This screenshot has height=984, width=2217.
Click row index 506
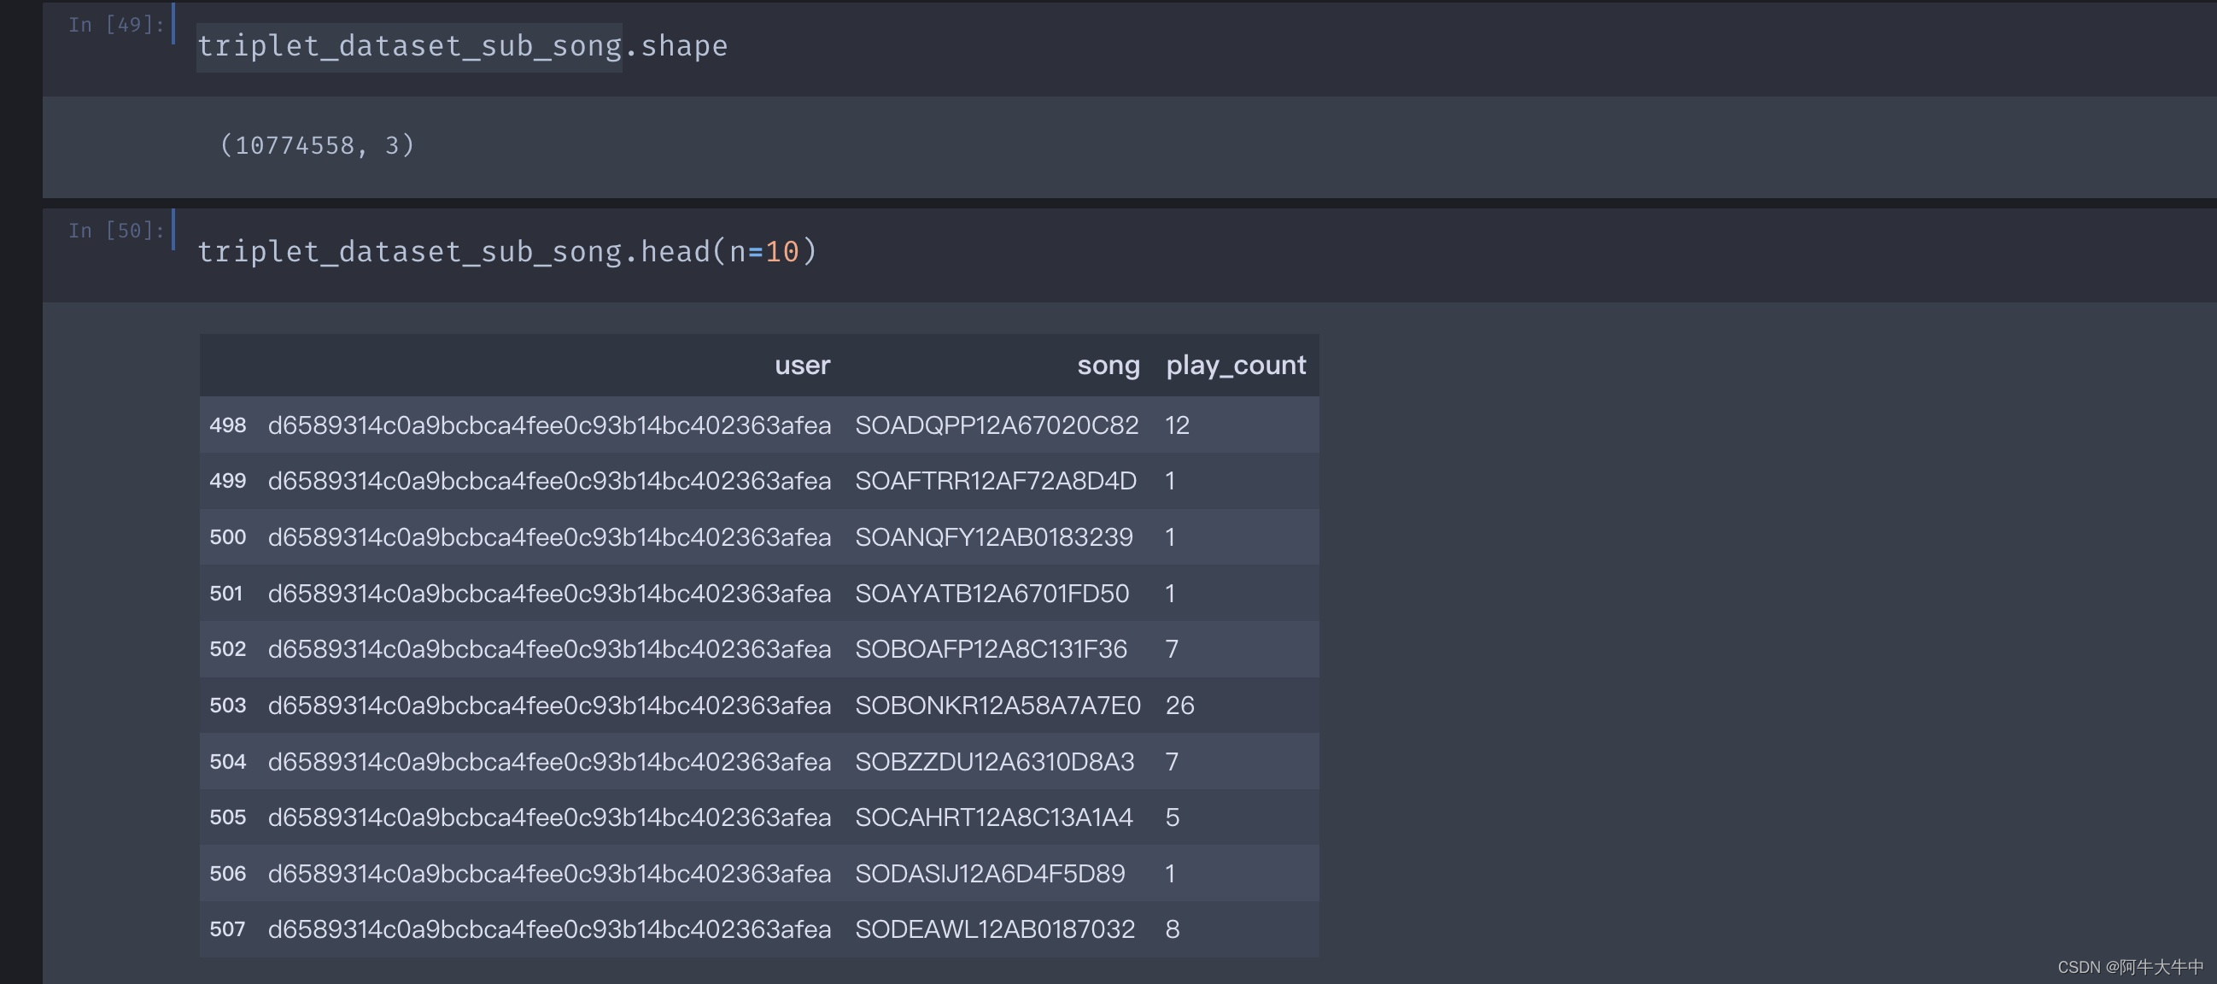228,874
